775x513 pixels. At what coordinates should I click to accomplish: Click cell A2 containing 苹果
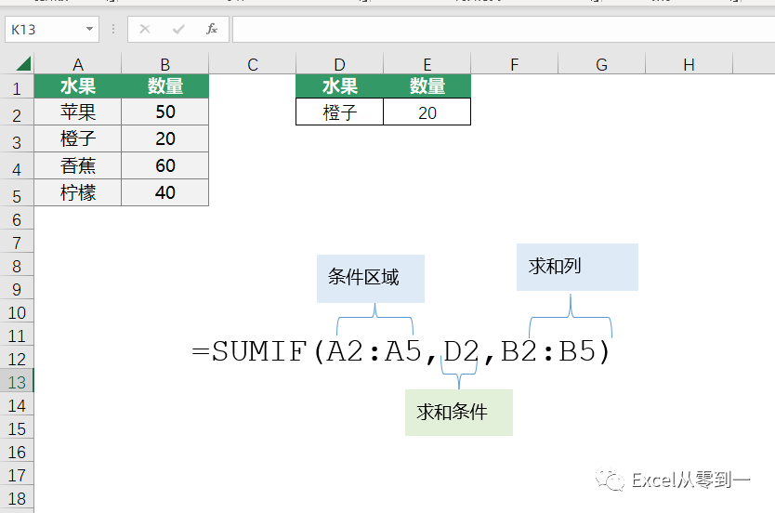[x=78, y=112]
